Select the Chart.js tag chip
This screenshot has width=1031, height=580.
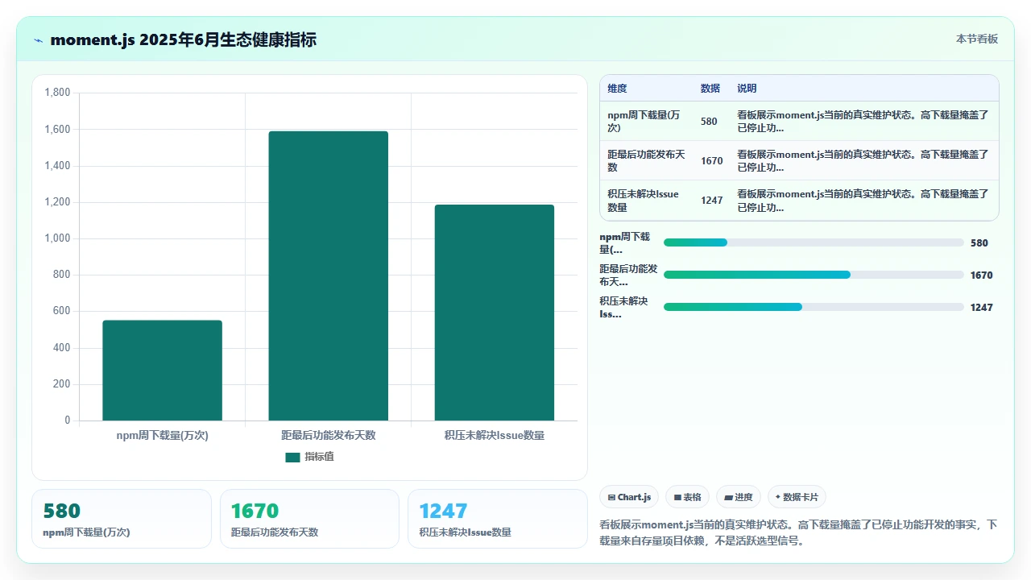click(x=629, y=497)
